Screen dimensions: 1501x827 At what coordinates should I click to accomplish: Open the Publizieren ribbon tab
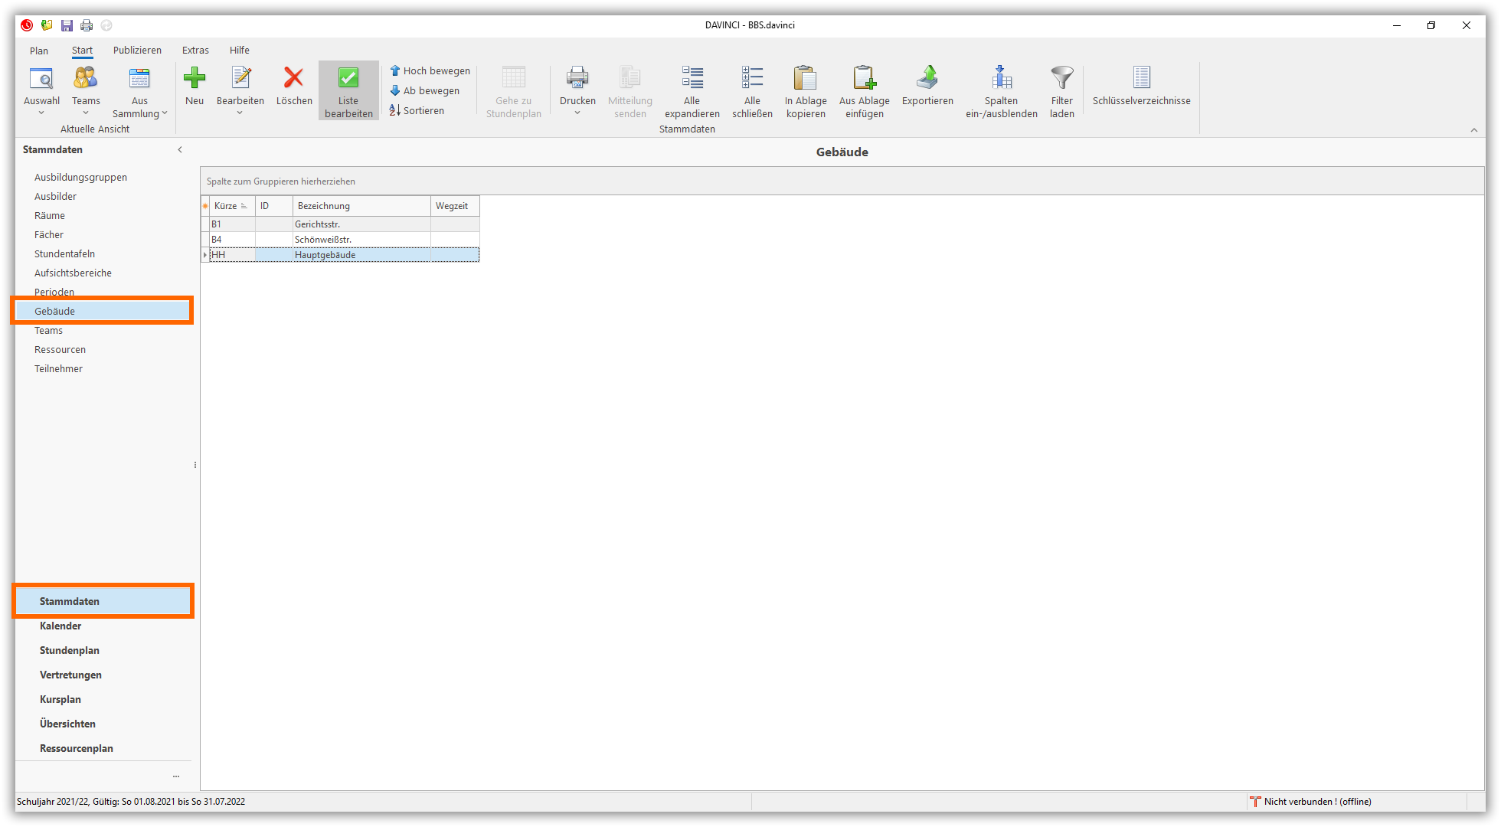tap(137, 51)
